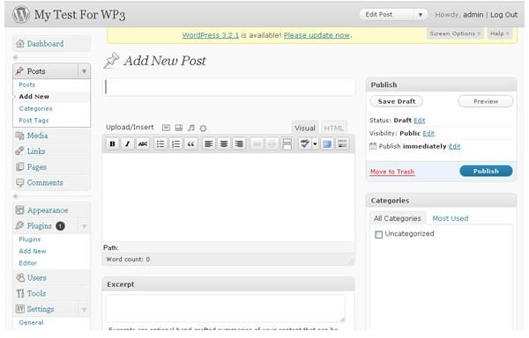This screenshot has width=529, height=338.
Task: Toggle fullscreen editing mode
Action: pos(327,143)
